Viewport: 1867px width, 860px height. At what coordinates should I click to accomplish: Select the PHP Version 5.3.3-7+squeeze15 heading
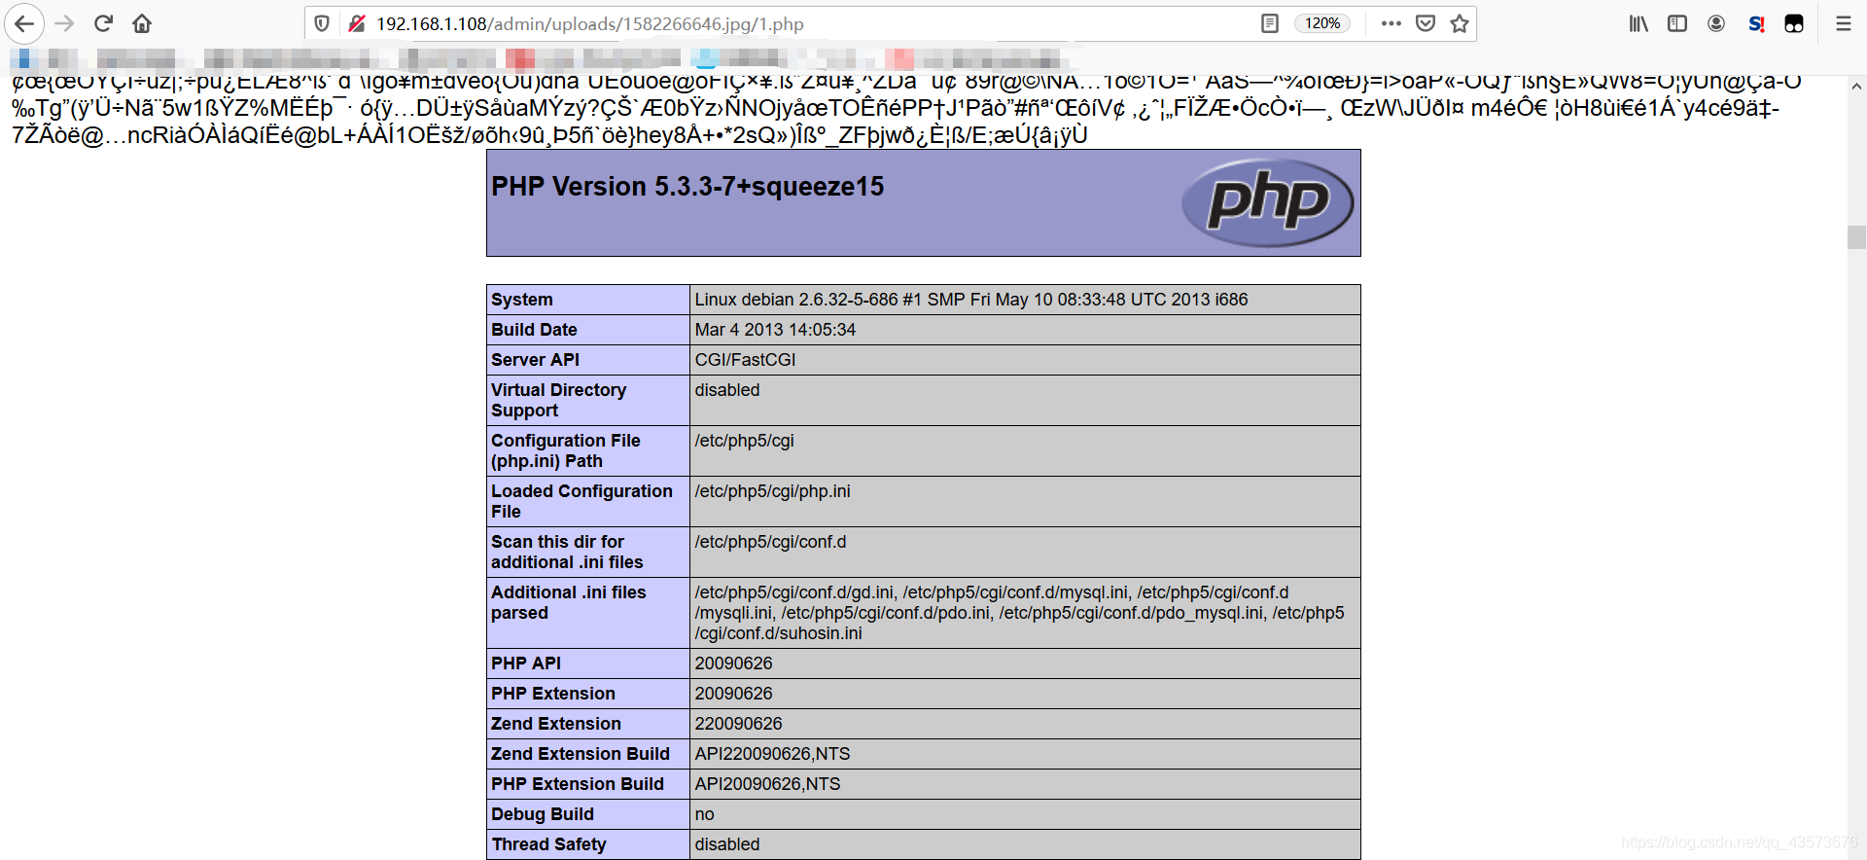[x=687, y=186]
